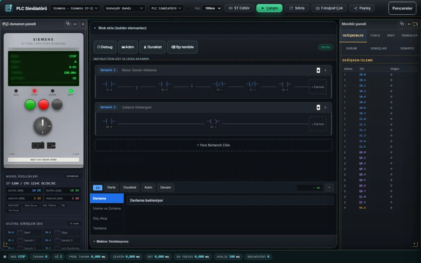Viewport: 421px width, 263px height.
Task: Click the green start button on the PLC
Action: click(30, 104)
